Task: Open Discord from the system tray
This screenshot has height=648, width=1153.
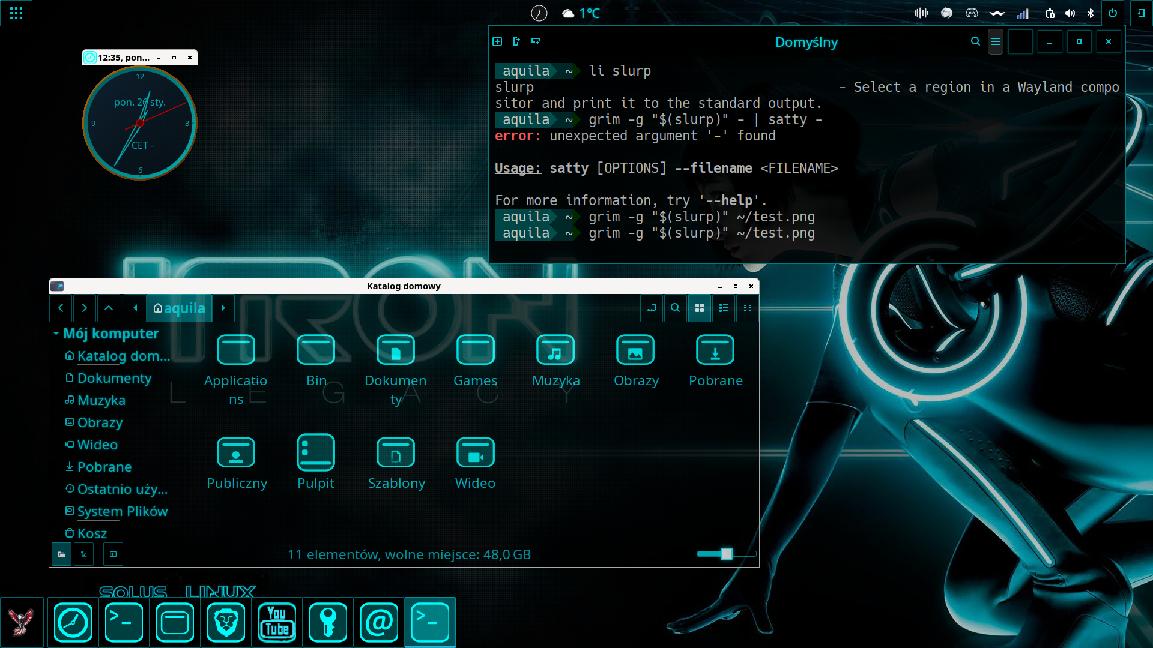Action: click(x=972, y=12)
